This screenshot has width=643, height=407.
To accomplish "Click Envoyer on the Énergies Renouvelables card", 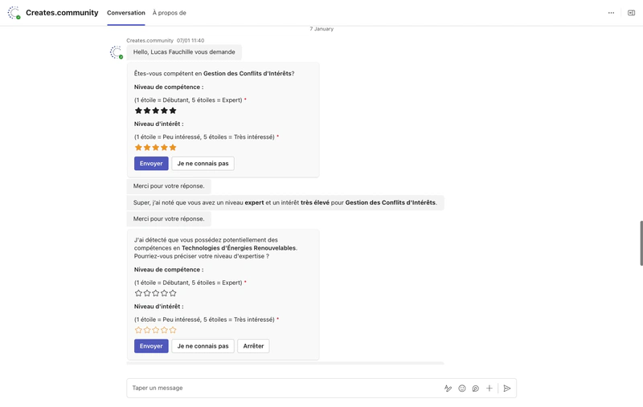I will click(x=151, y=346).
